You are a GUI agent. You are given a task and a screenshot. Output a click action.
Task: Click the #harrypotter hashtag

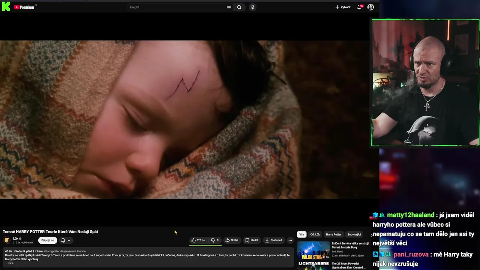click(x=52, y=251)
